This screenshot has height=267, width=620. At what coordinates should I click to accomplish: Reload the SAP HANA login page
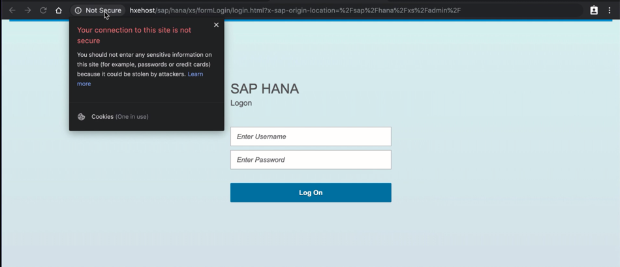pos(43,10)
